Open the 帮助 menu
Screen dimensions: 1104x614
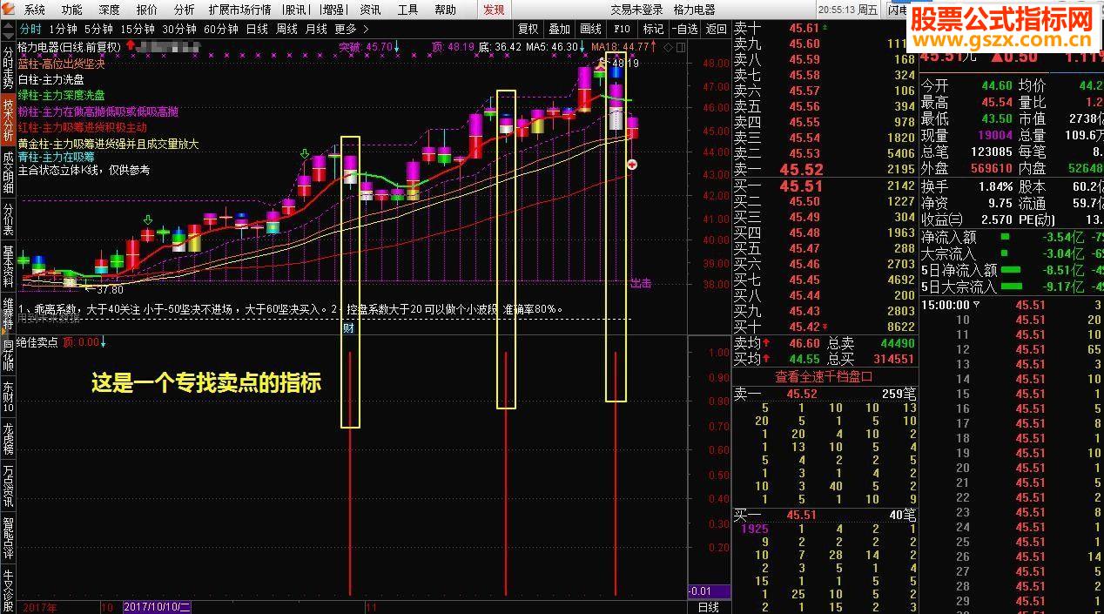pos(446,10)
